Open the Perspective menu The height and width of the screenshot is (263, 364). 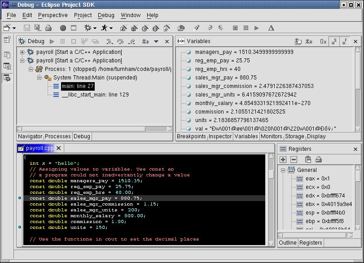coord(53,15)
